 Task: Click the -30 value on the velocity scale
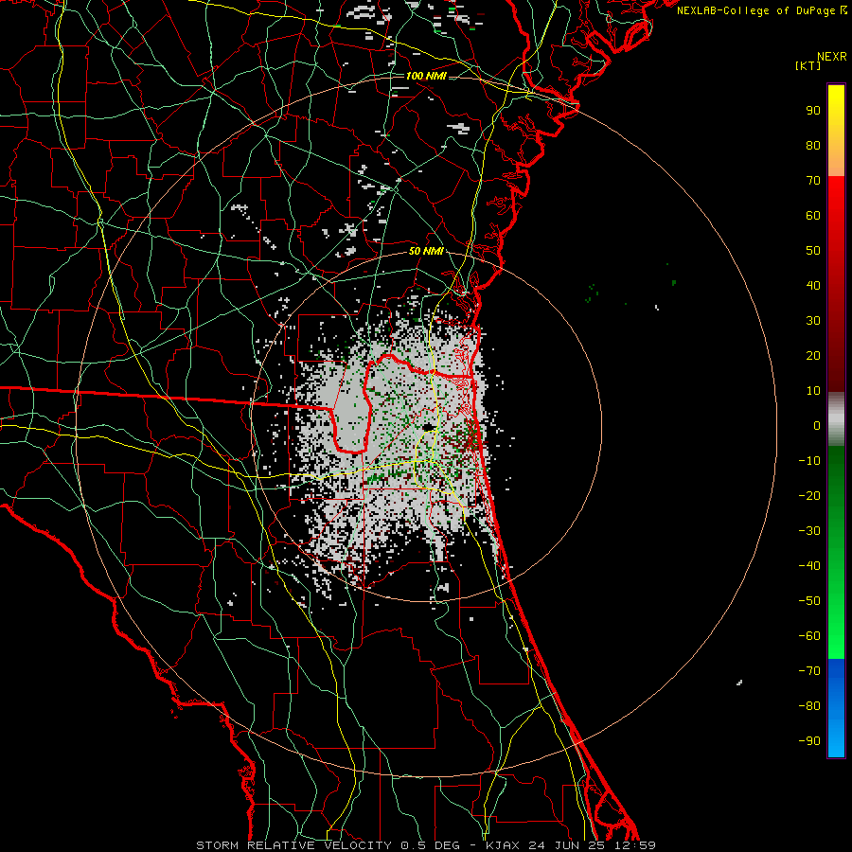[809, 531]
